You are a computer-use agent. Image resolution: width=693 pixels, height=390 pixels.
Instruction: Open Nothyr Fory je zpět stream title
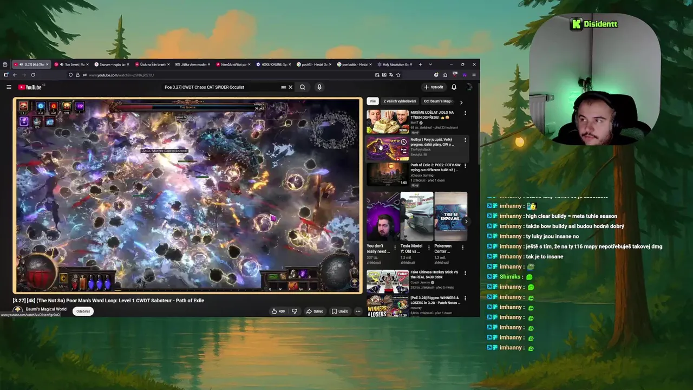click(432, 142)
